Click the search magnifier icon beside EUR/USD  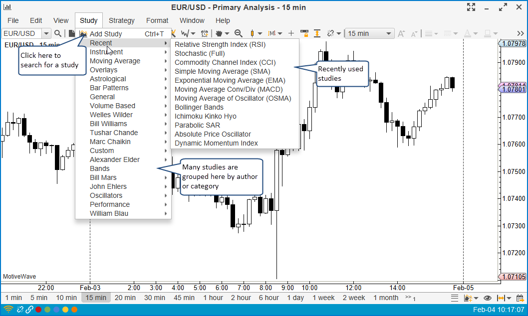[x=58, y=33]
